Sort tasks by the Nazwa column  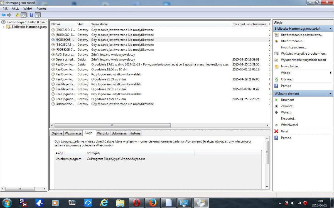pyautogui.click(x=63, y=24)
